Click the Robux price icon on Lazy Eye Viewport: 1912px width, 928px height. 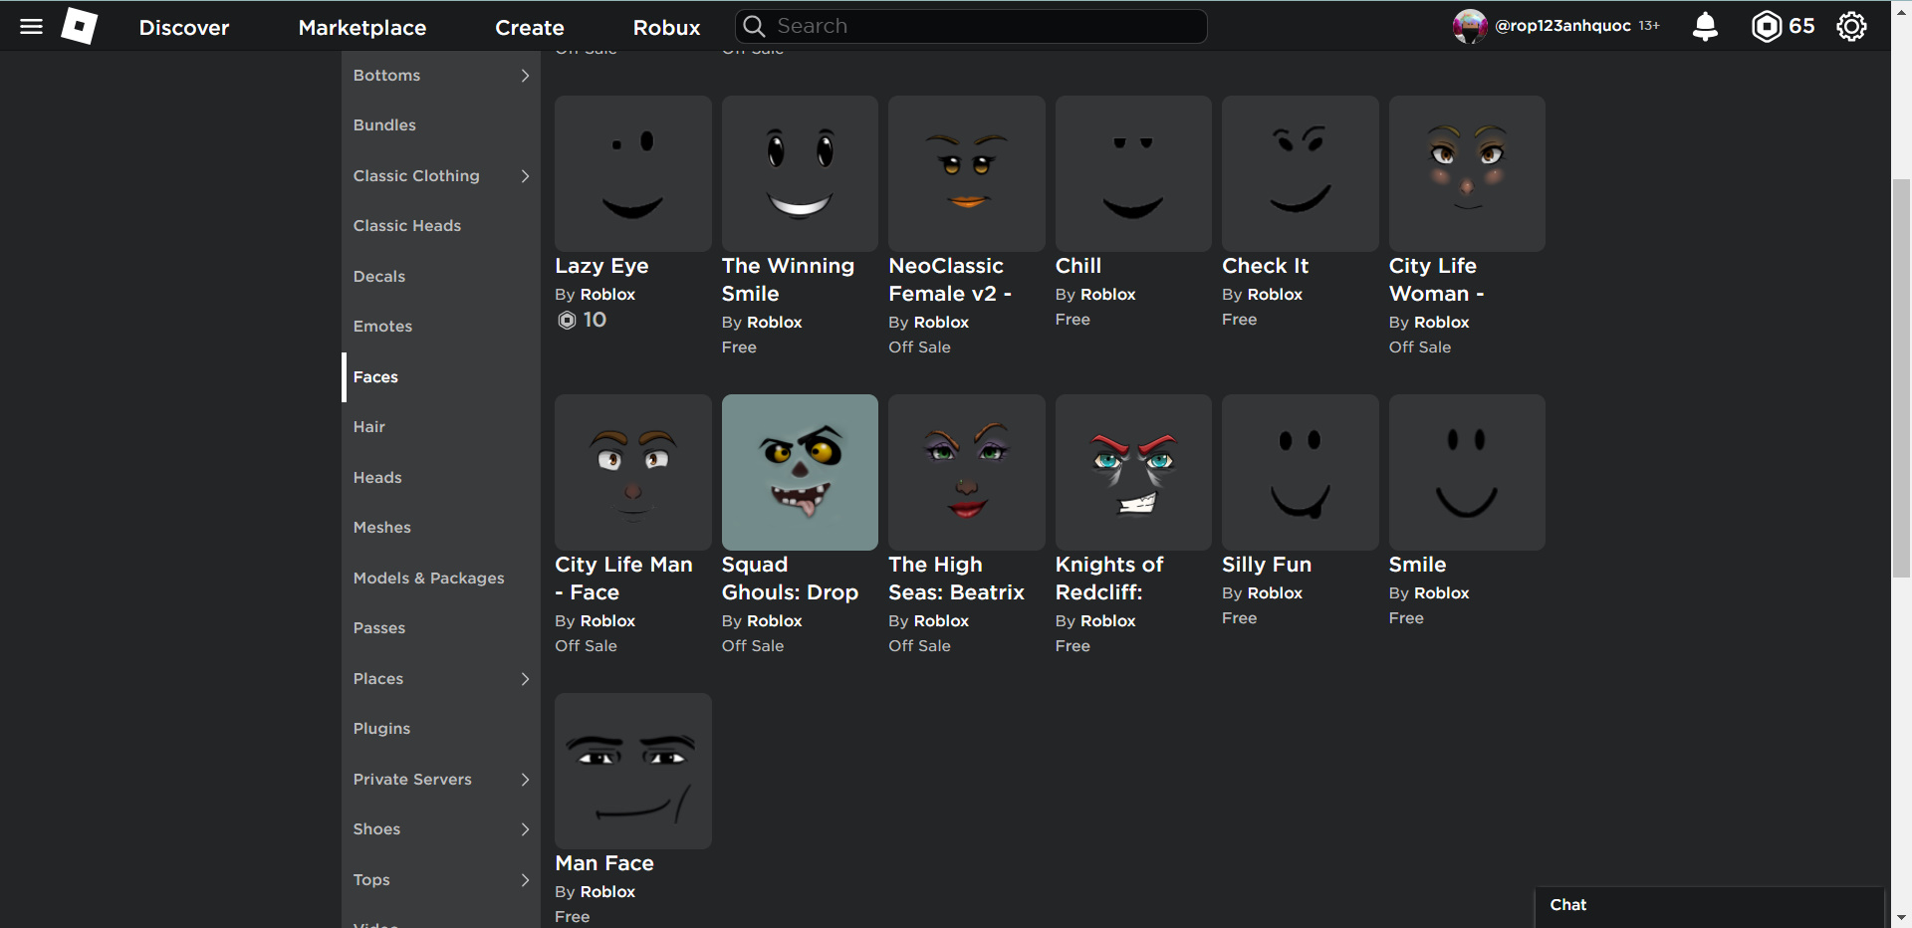coord(567,320)
